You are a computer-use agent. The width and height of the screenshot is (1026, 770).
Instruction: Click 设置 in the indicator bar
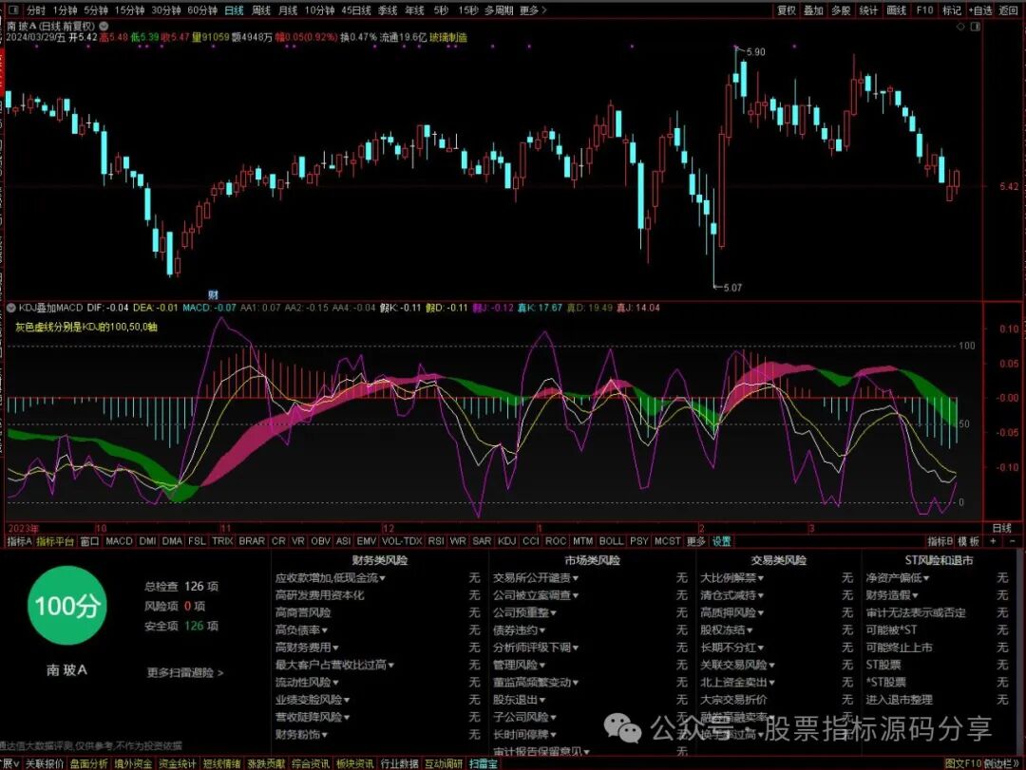(721, 541)
